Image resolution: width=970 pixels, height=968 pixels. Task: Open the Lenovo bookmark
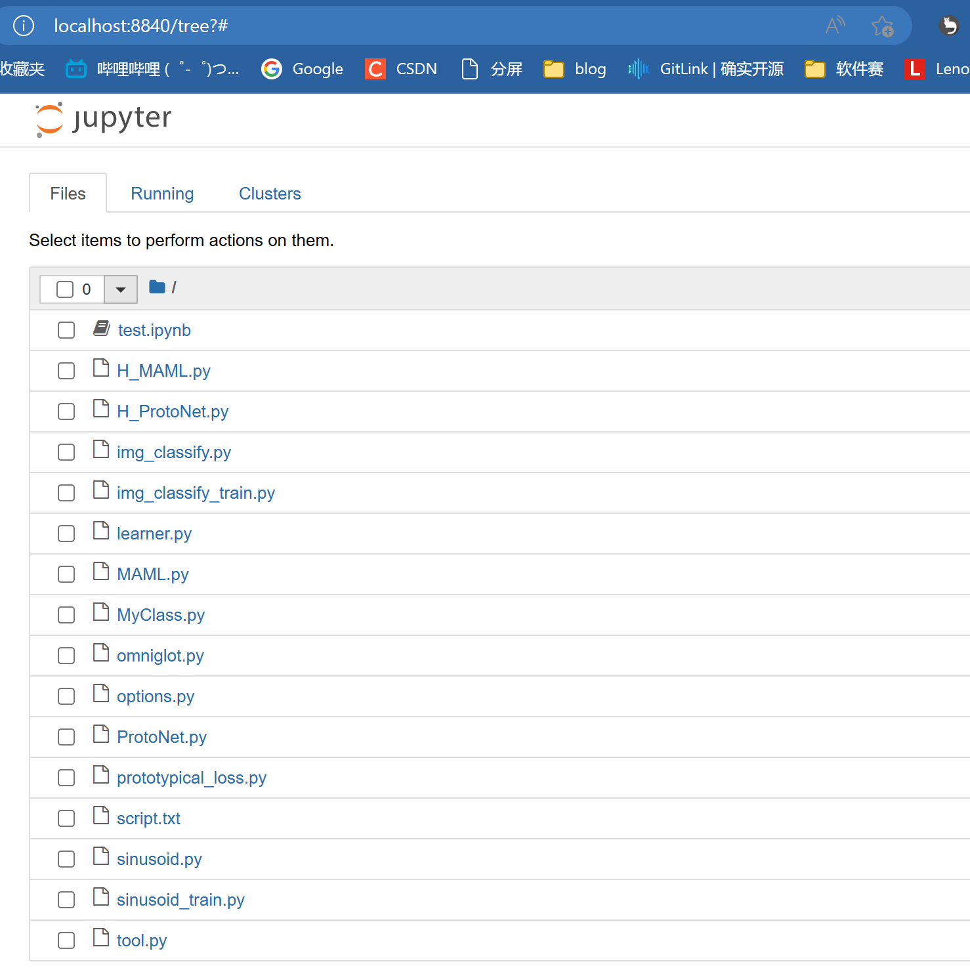point(937,69)
